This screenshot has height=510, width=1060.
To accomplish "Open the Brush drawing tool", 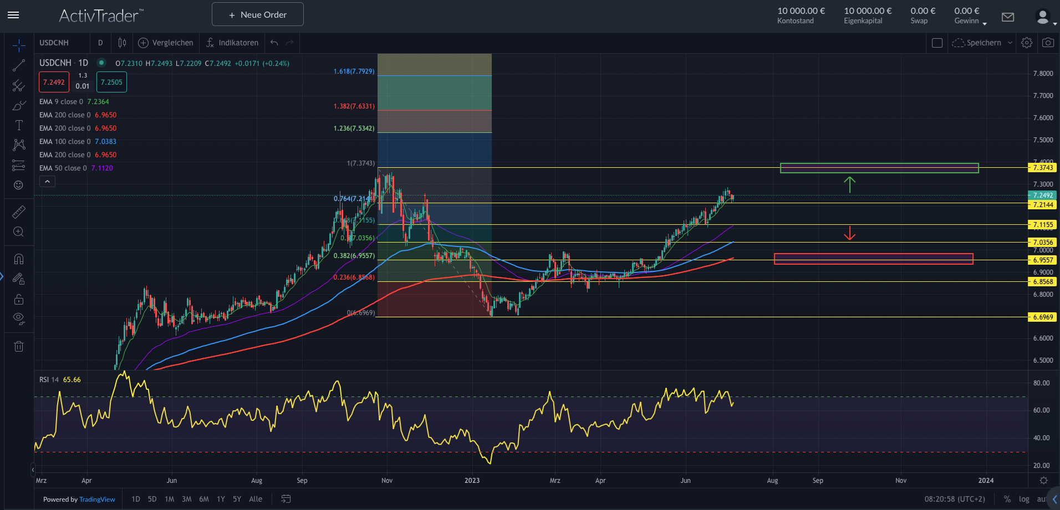I will point(19,105).
